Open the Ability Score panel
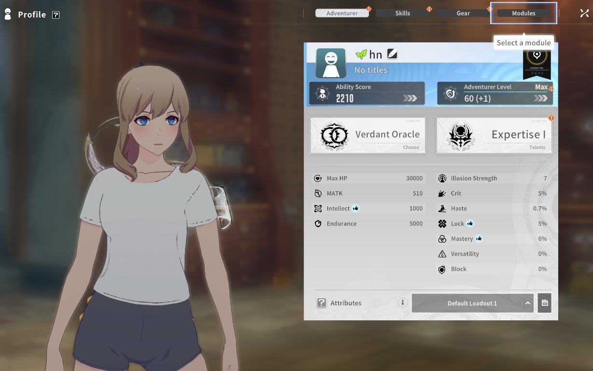The height and width of the screenshot is (371, 593). pos(367,93)
